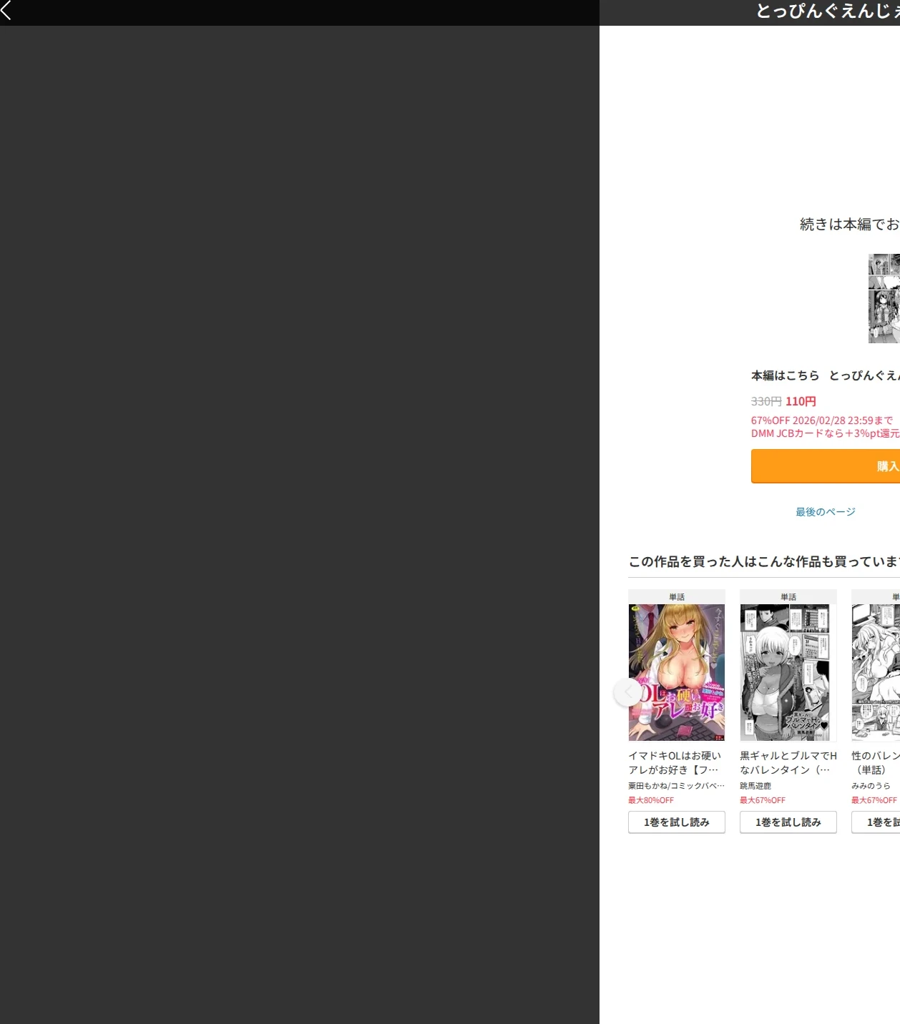Viewport: 900px width, 1024px height.
Task: Click the とっぴんぐえんじ header title
Action: [x=828, y=11]
